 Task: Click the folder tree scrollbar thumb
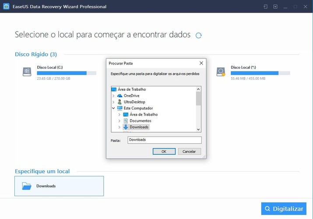click(x=198, y=99)
